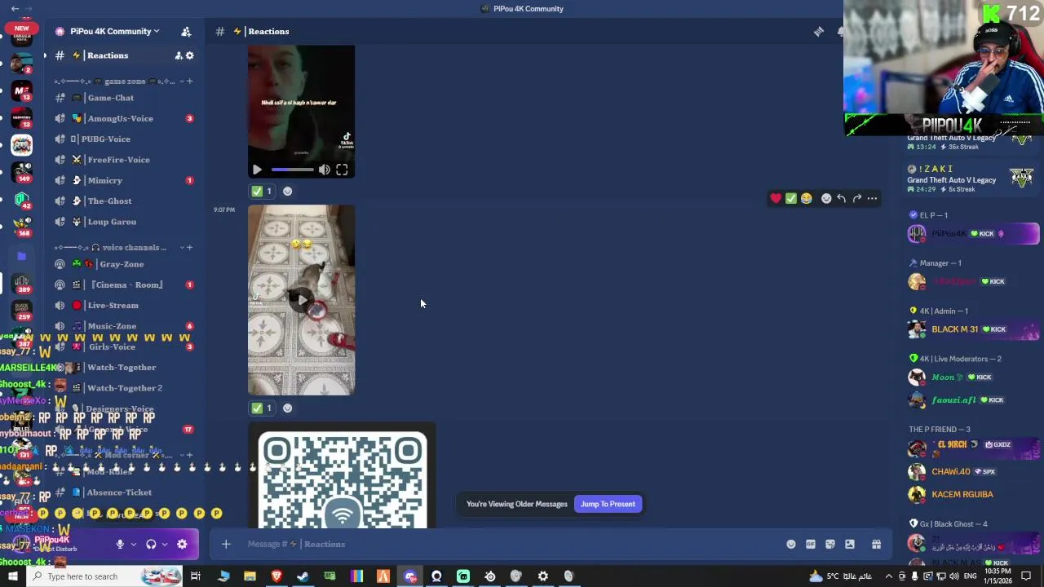
Task: Collapse the voice channels category
Action: [x=110, y=247]
